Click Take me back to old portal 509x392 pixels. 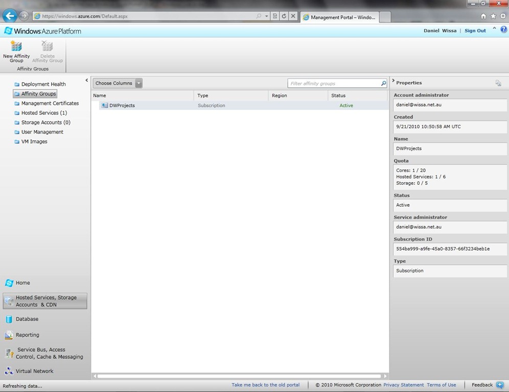(265, 385)
